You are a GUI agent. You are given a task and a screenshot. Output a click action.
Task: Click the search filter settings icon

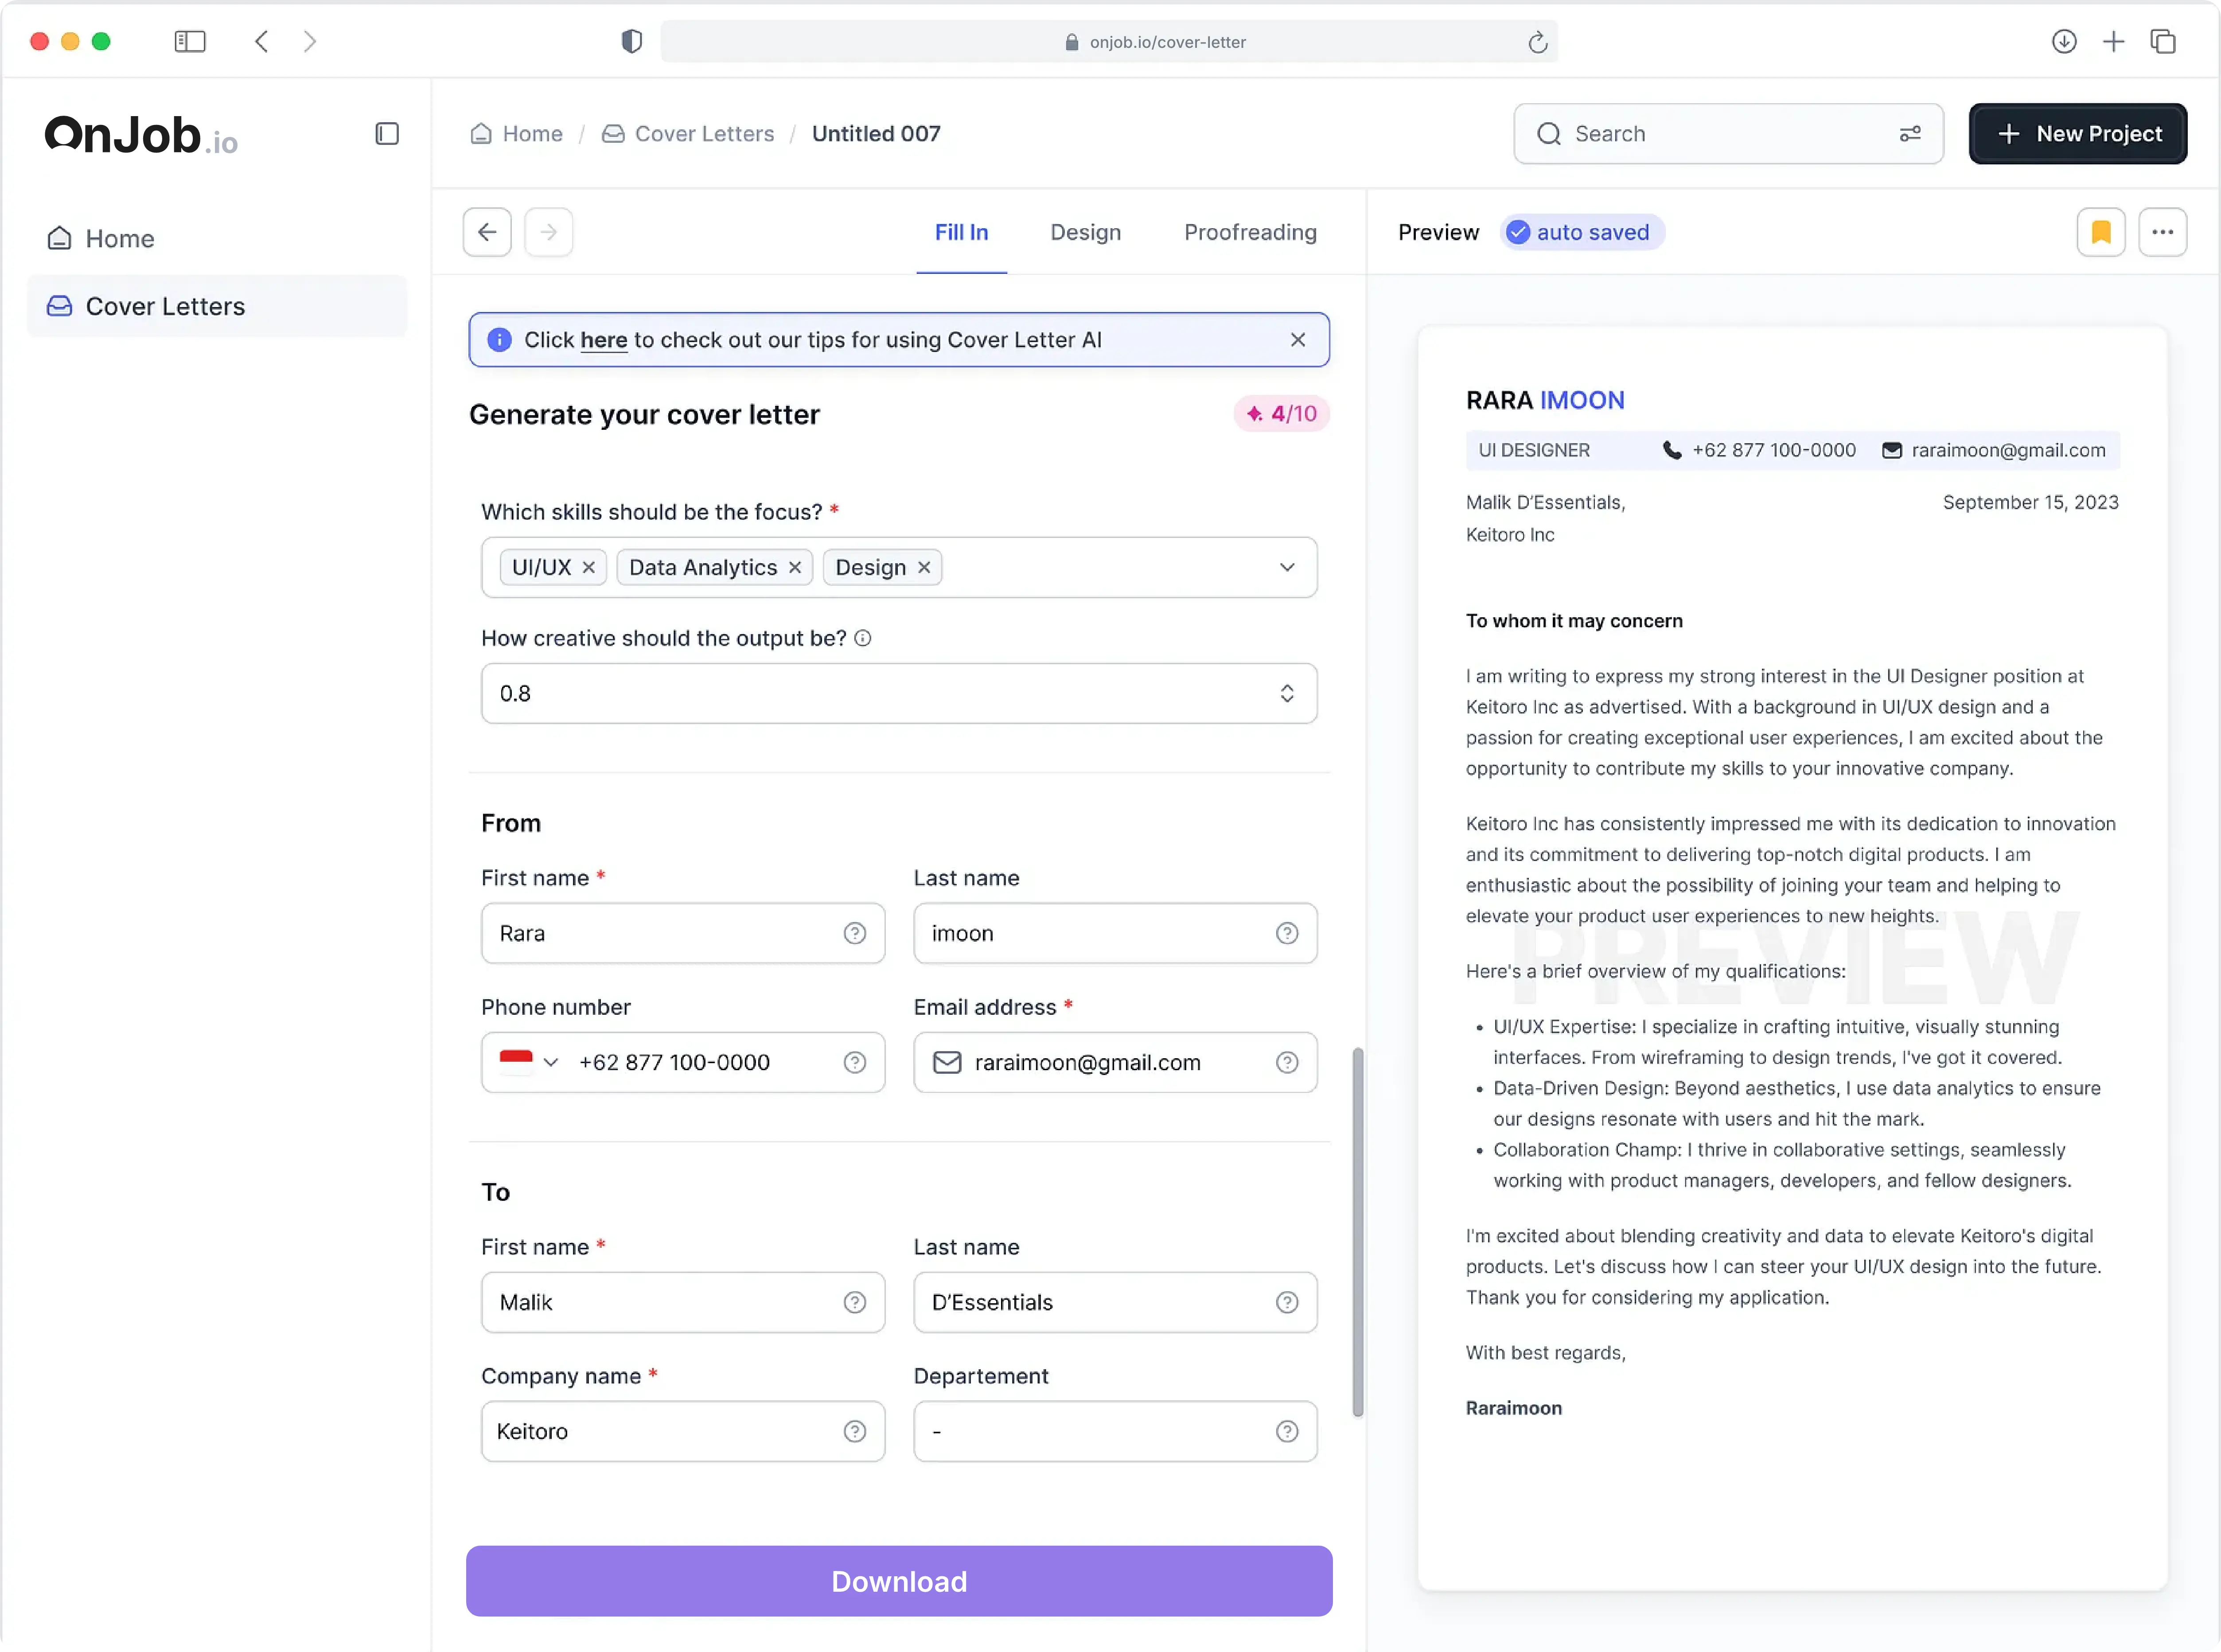(x=1910, y=134)
